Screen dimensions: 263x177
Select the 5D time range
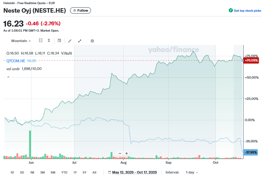22,173
